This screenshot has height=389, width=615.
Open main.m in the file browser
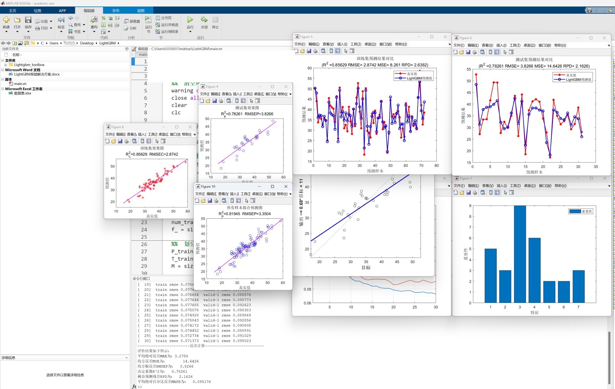click(x=20, y=84)
